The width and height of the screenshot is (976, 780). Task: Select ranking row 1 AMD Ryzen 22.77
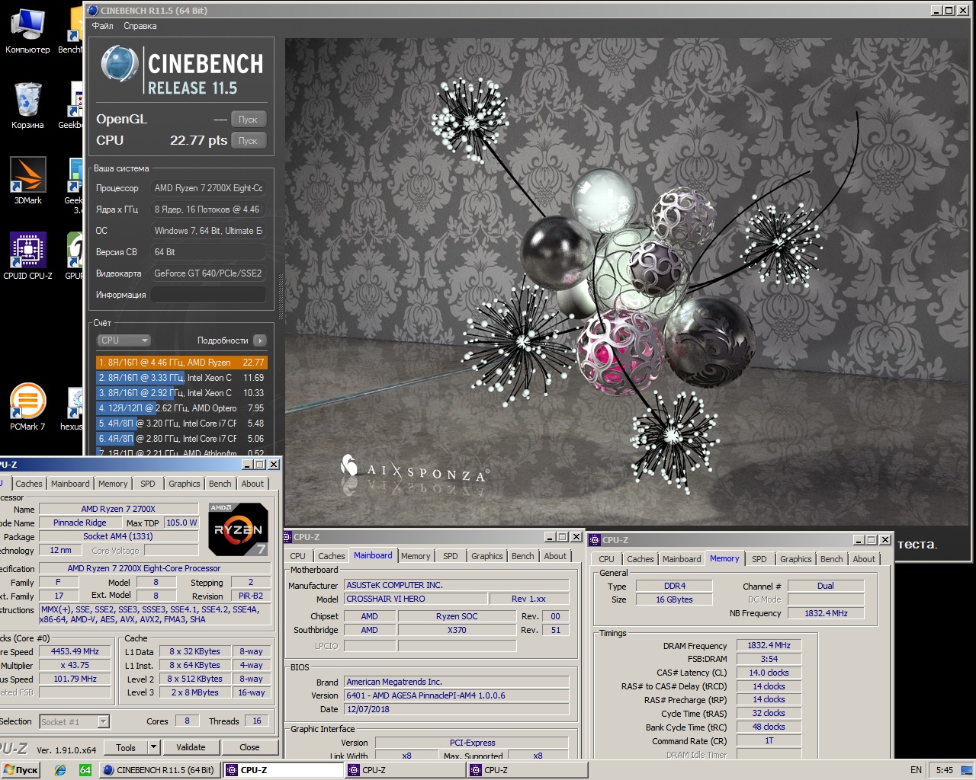coord(181,363)
